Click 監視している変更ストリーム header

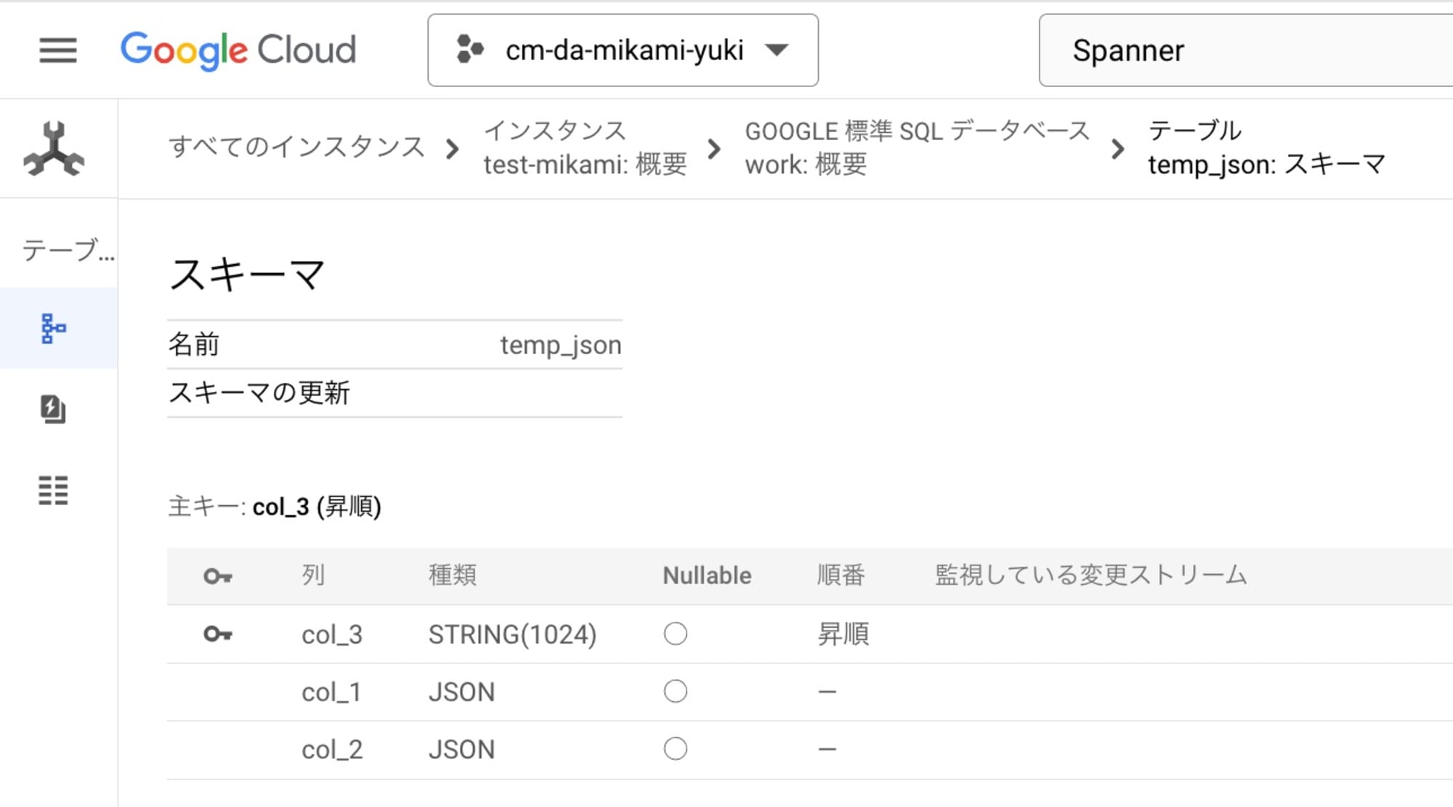(x=1091, y=575)
